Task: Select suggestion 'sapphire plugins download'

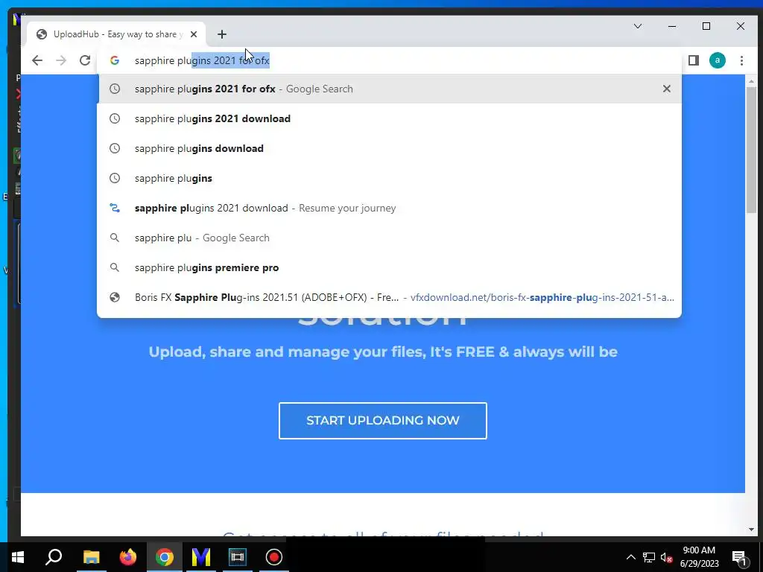Action: point(389,148)
